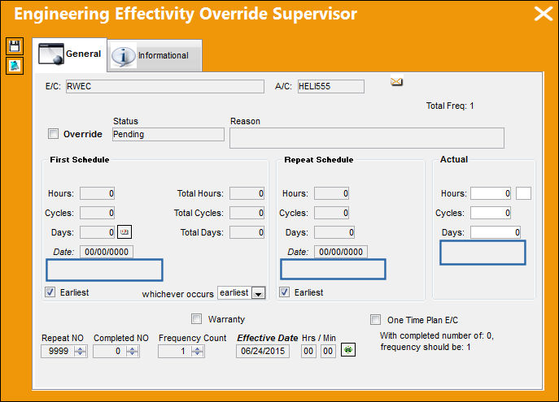Click the Informational tab info icon
This screenshot has height=402, width=559.
point(124,55)
